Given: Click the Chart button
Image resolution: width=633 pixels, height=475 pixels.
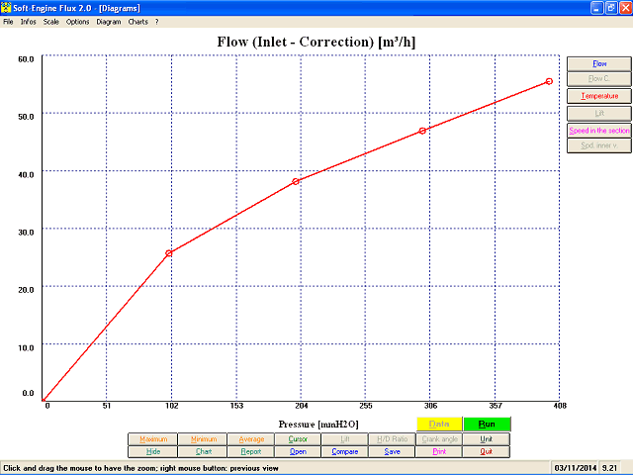Looking at the screenshot, I should point(204,451).
